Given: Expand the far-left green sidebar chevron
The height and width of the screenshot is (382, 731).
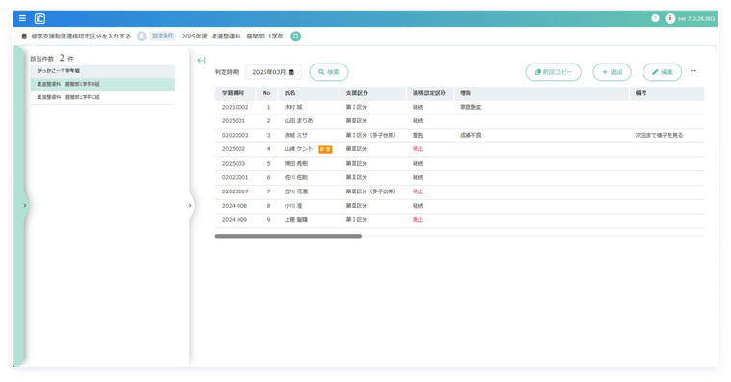Looking at the screenshot, I should point(25,205).
